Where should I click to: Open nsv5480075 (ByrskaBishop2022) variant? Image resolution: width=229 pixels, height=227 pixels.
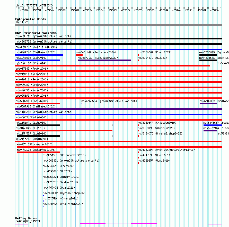click(160, 133)
